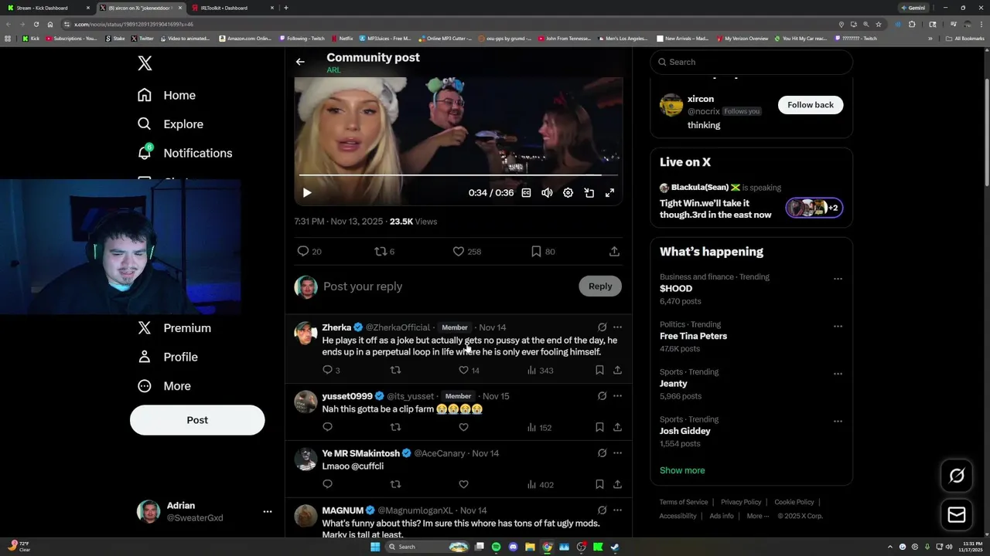990x556 pixels.
Task: Click Windows Start button
Action: [x=375, y=547]
